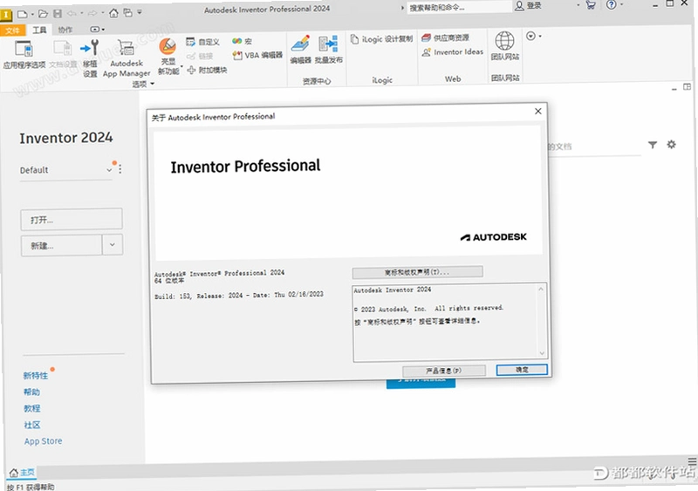Open the App Store link
Image resolution: width=698 pixels, height=491 pixels.
[x=43, y=441]
